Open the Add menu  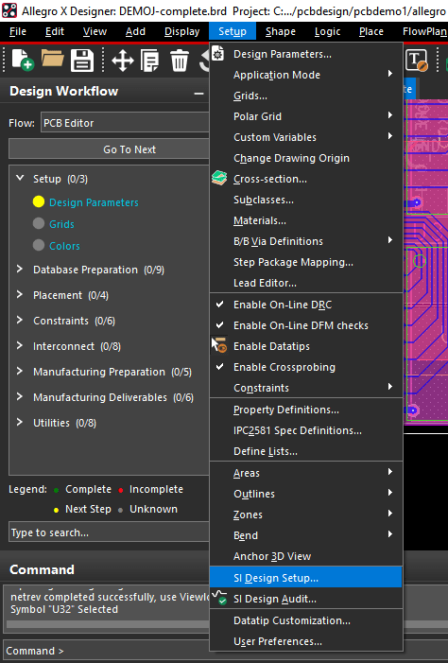click(135, 32)
